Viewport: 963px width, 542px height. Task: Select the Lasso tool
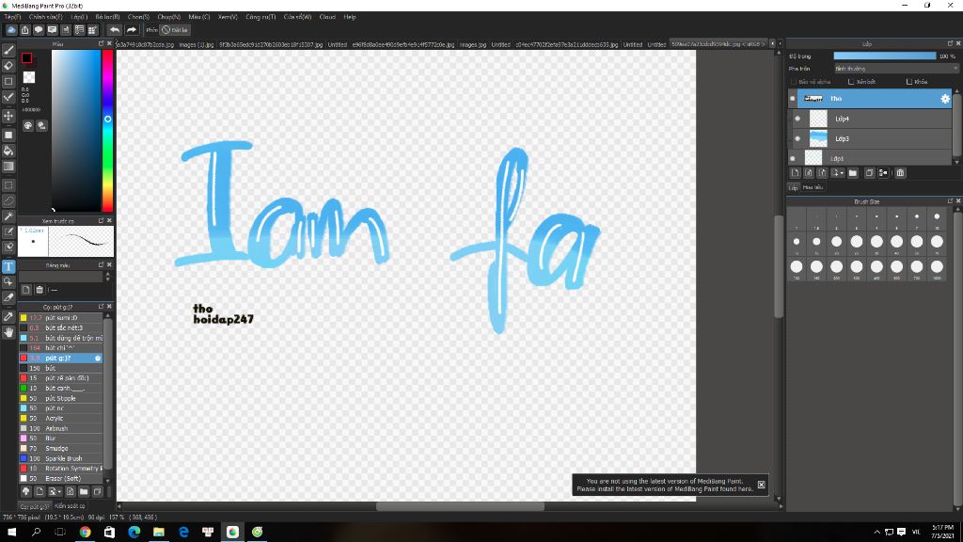coord(8,201)
